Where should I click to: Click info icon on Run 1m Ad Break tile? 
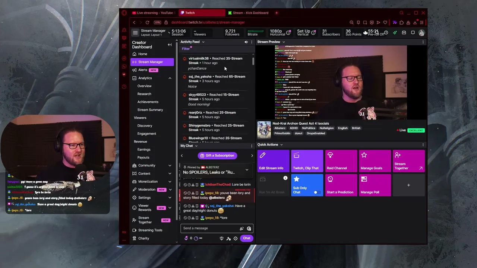(x=285, y=179)
